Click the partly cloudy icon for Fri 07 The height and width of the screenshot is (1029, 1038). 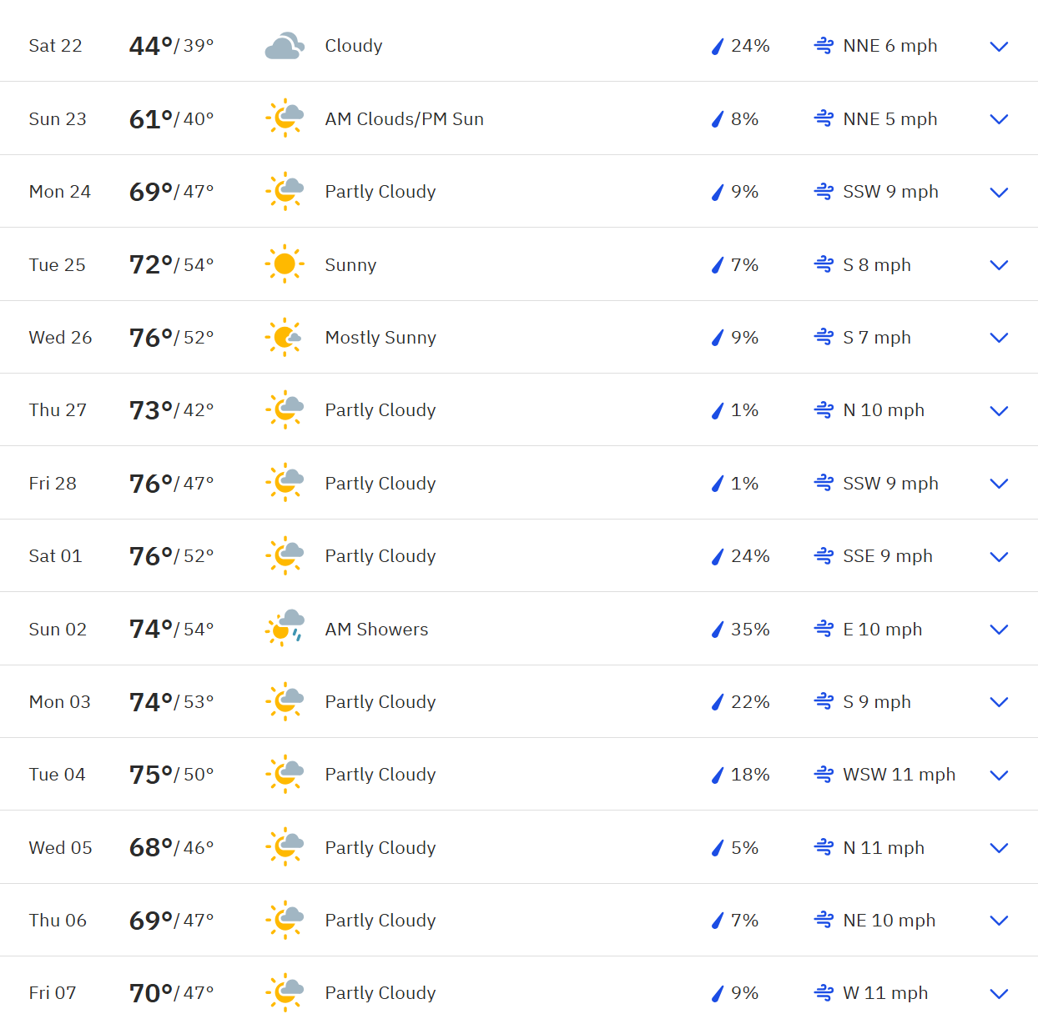tap(285, 992)
